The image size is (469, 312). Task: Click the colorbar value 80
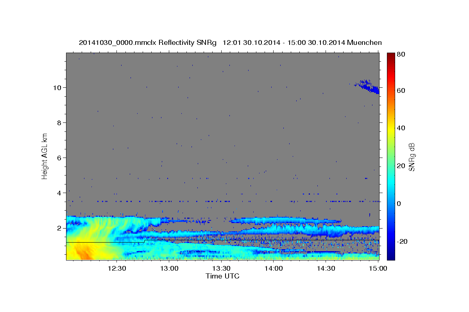coord(402,55)
